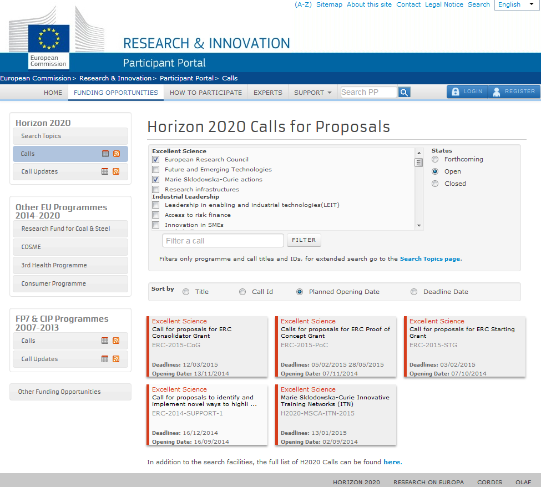Image resolution: width=541 pixels, height=487 pixels.
Task: Click the magnifier search icon beside Search PP
Action: (x=404, y=93)
